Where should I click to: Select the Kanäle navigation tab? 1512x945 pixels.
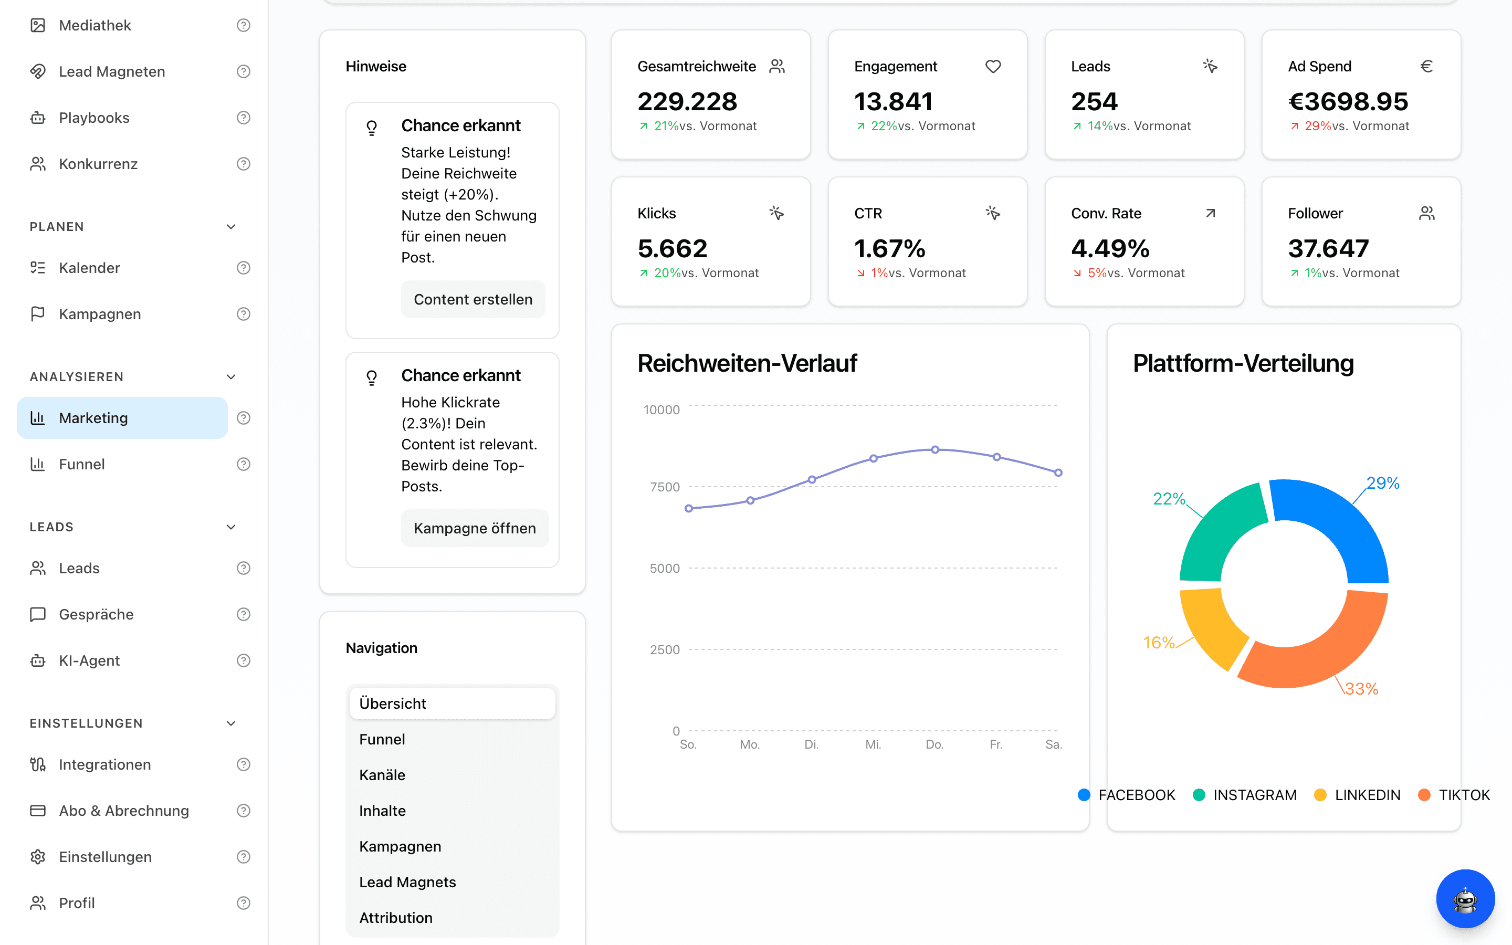tap(453, 775)
